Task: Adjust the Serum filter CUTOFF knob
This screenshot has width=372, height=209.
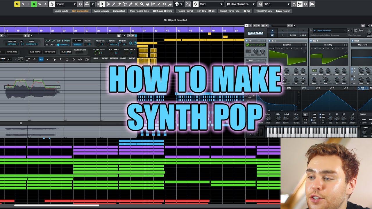Action: pyautogui.click(x=362, y=71)
